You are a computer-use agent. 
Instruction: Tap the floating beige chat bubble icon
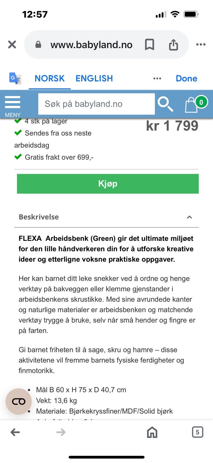coord(19,401)
